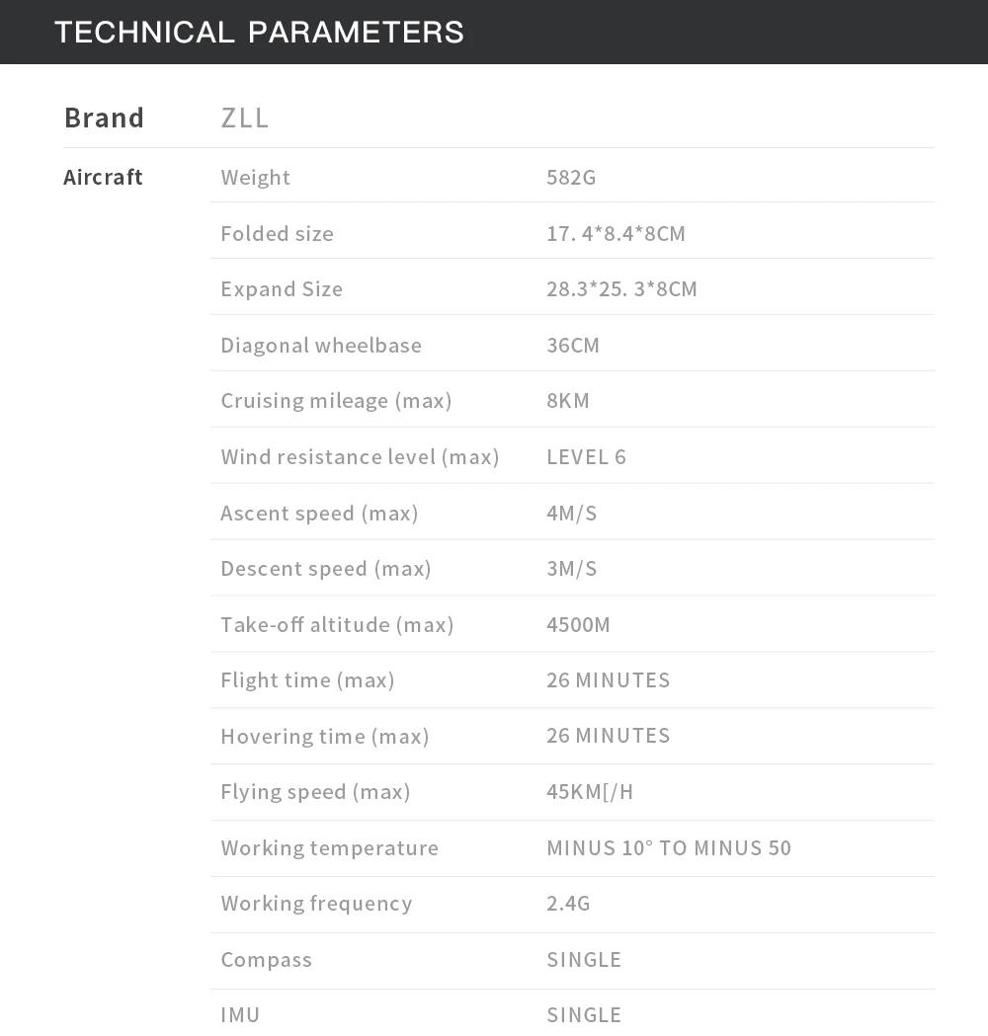Select the Take-off altitude (max) label
The height and width of the screenshot is (1036, 988).
tap(337, 625)
